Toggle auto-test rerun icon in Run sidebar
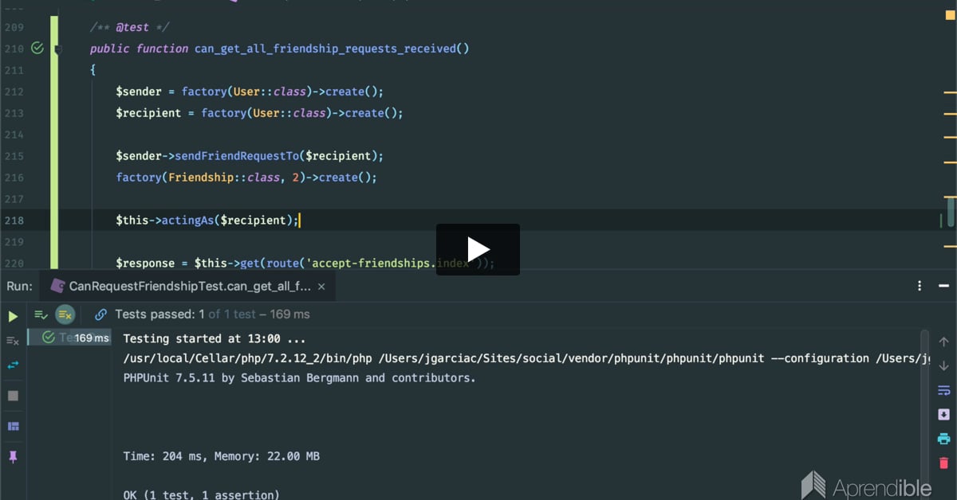This screenshot has width=957, height=500. click(13, 365)
